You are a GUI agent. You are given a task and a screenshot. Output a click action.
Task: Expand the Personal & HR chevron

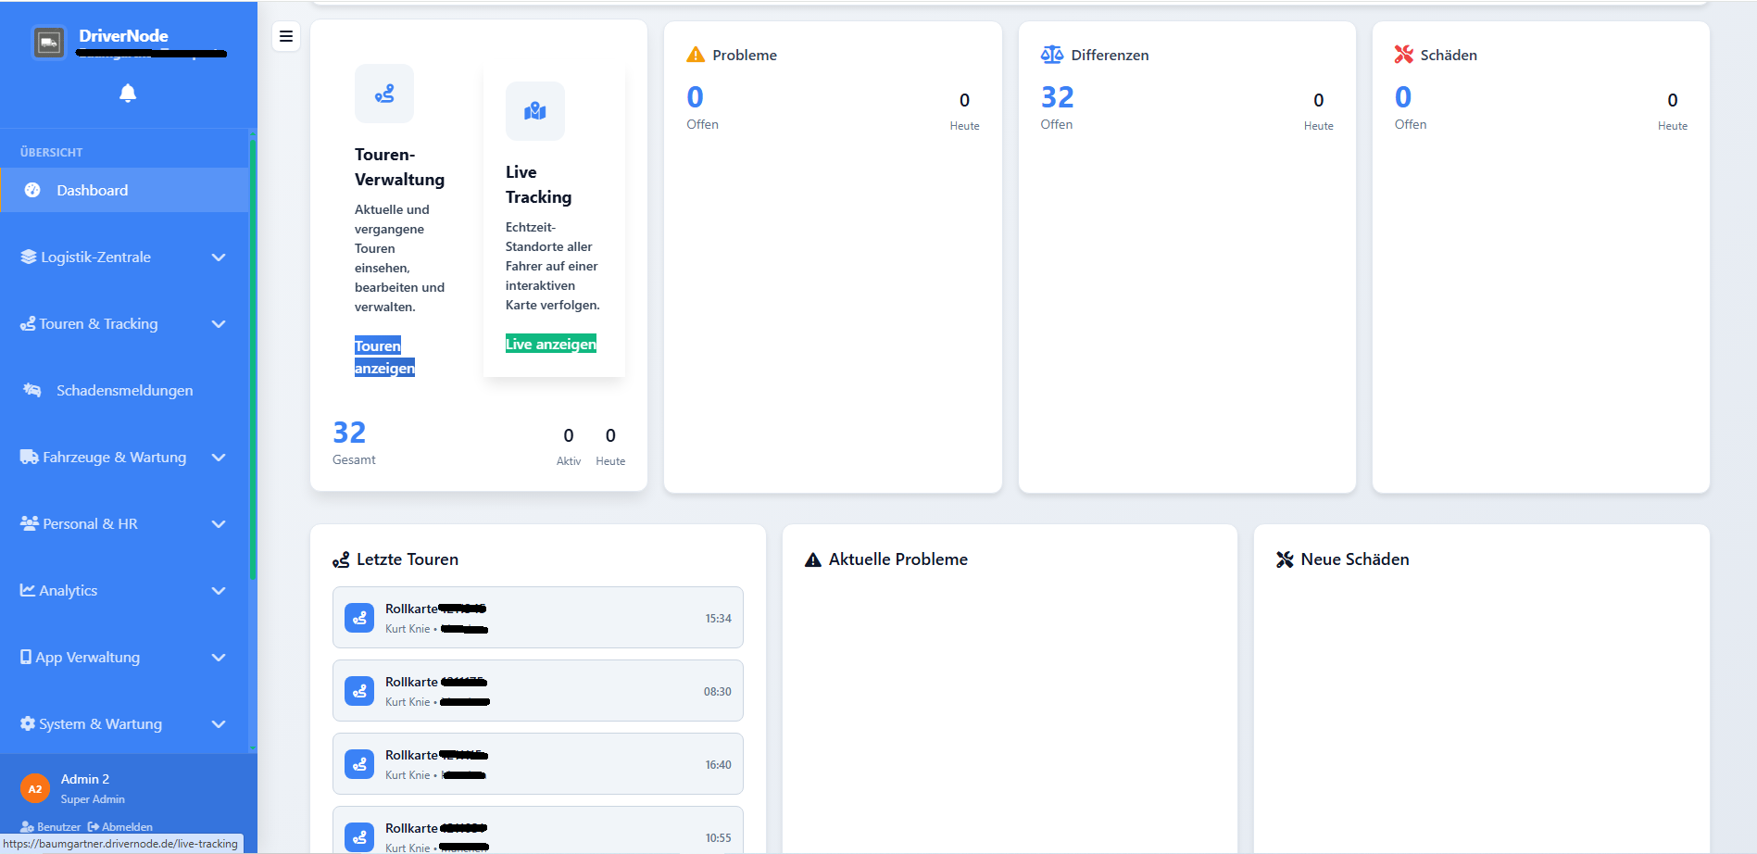click(x=219, y=524)
